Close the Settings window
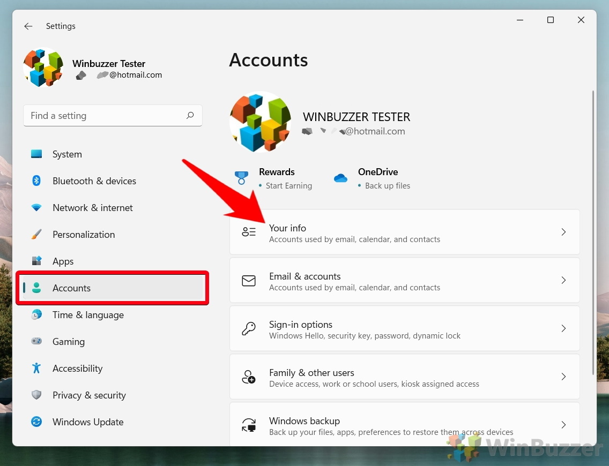 [x=581, y=20]
